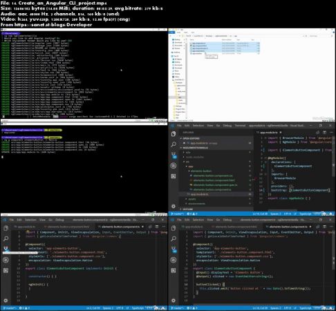Open Extensions view in app.module.ts VS Code window
Screen dimensions: 336x311
coord(174,176)
